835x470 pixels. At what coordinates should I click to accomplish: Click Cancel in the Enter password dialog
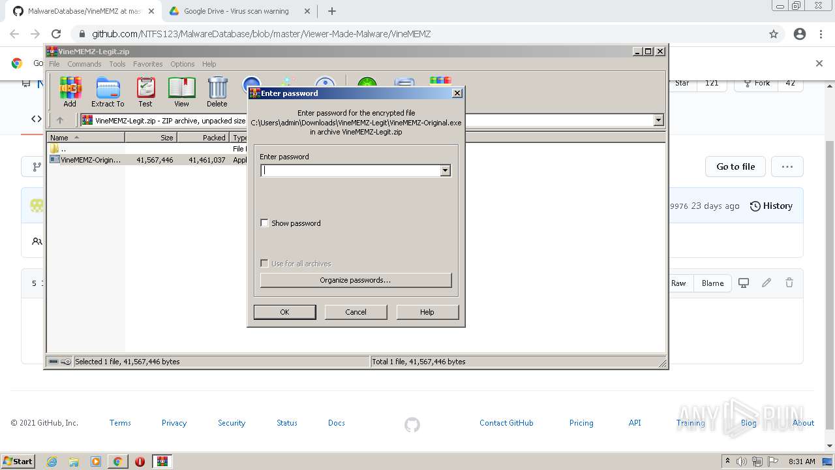356,312
